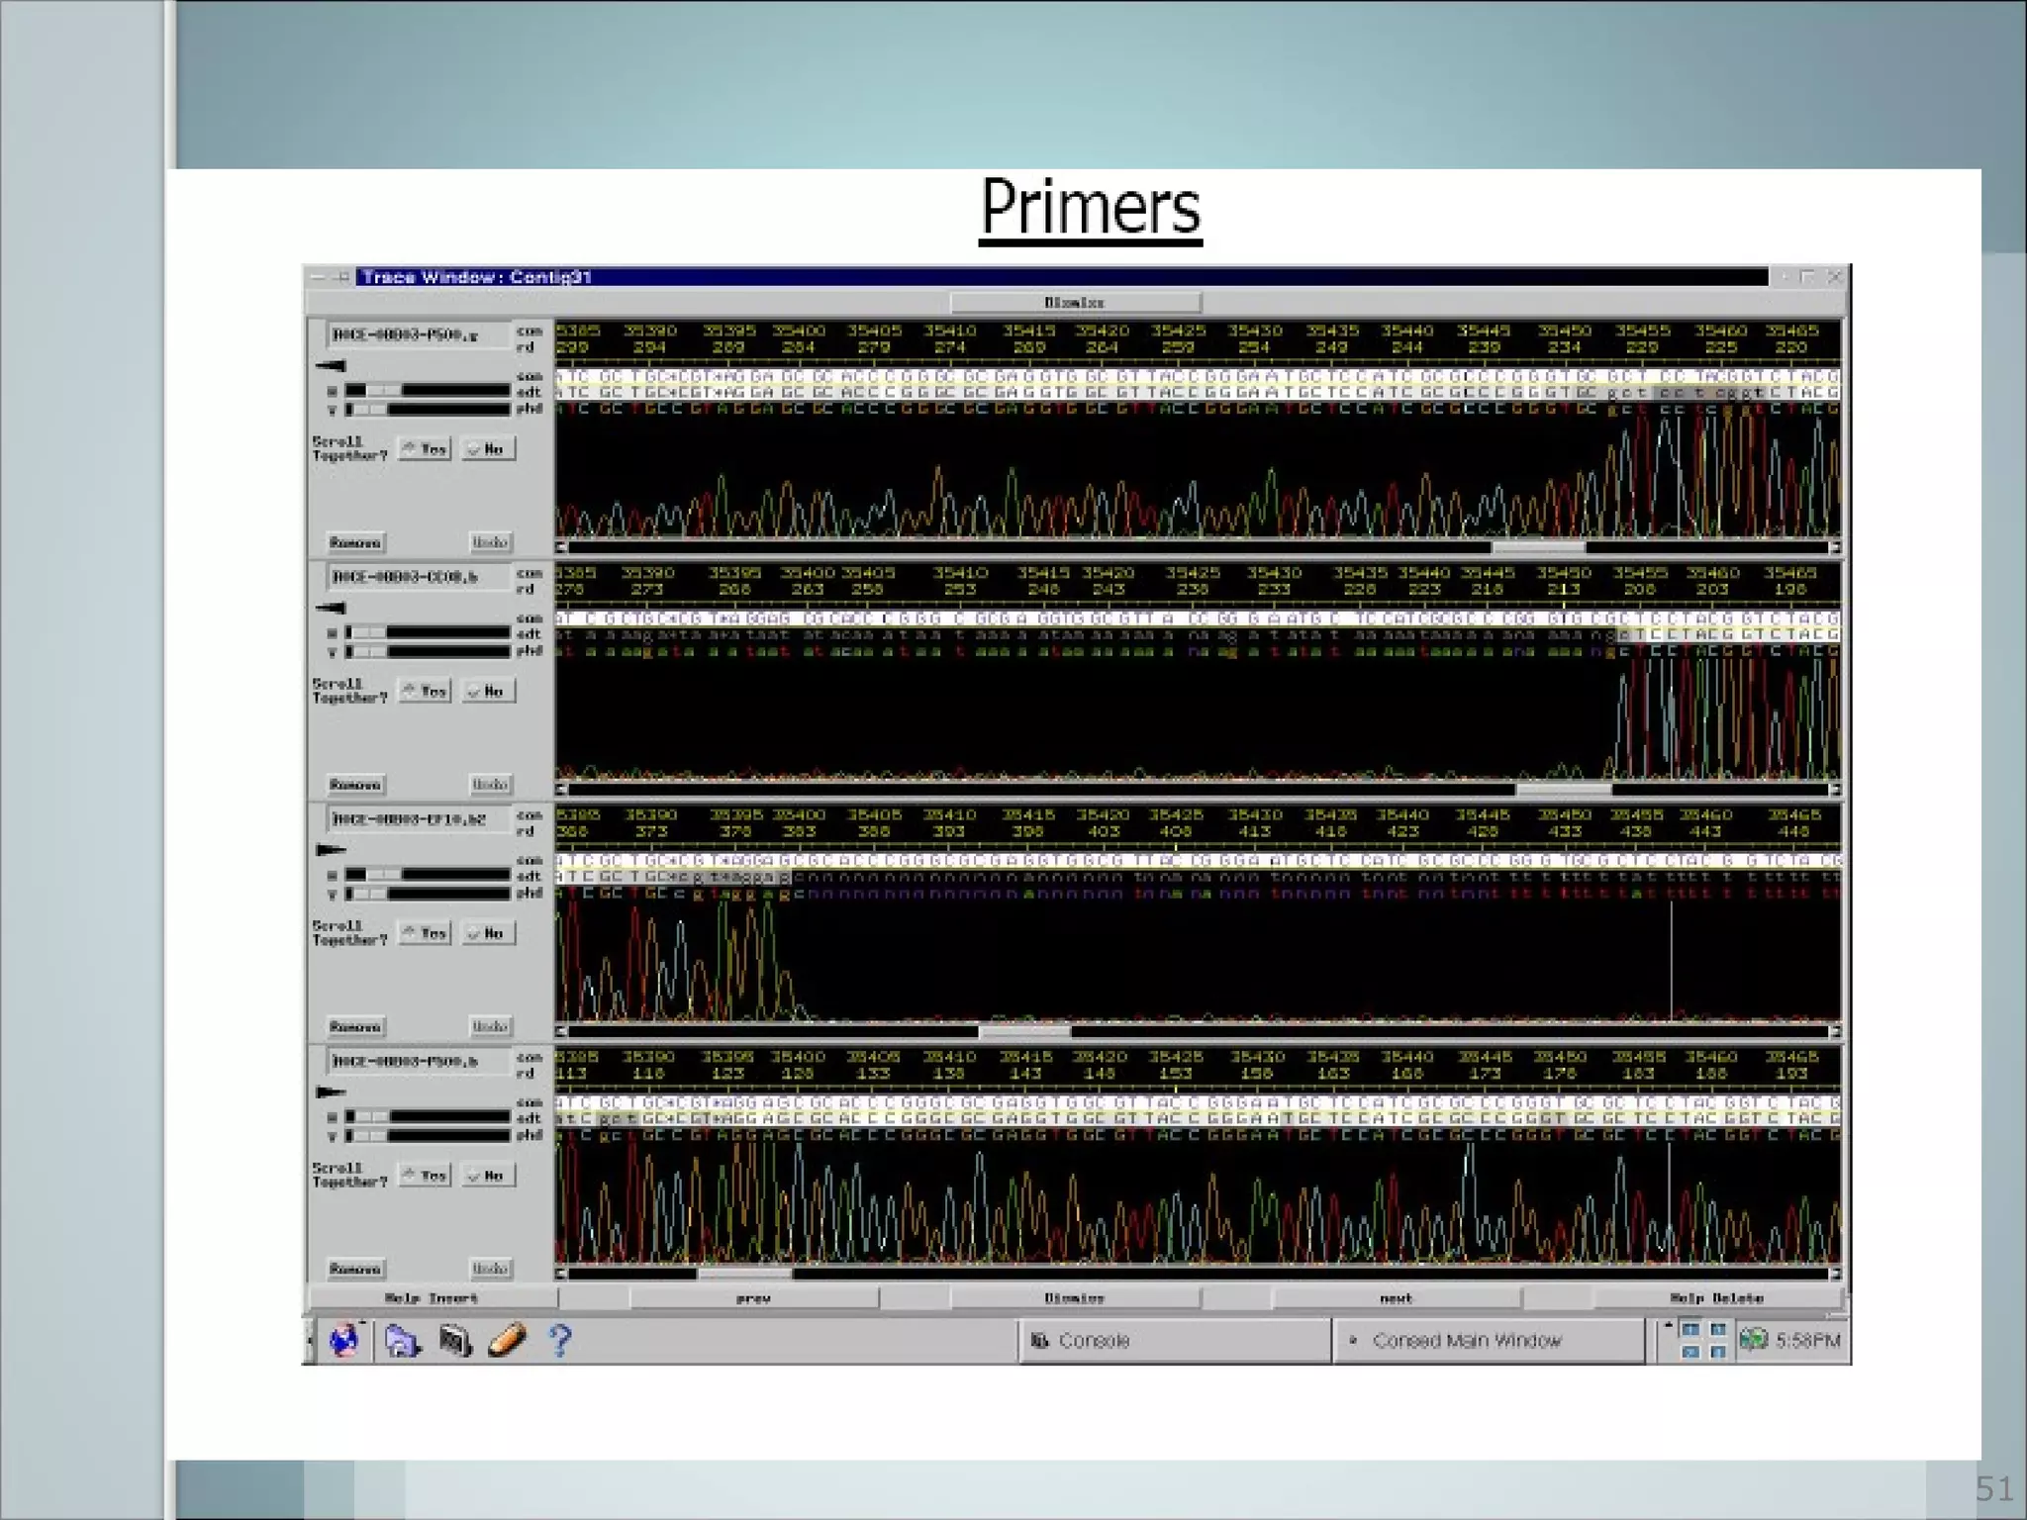Screen dimensions: 2027x1520
Task: Click the pencil editor taskbar icon
Action: point(508,1341)
